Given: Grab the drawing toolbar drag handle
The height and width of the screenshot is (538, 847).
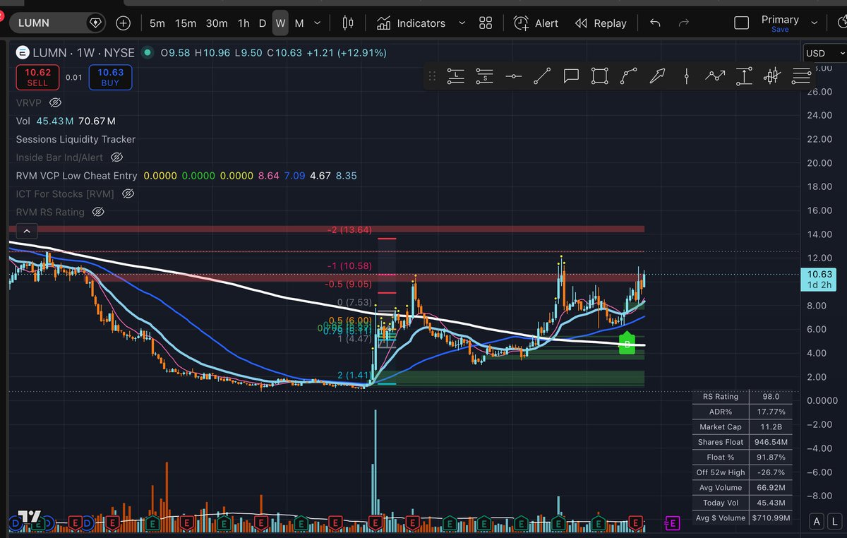Looking at the screenshot, I should click(433, 76).
